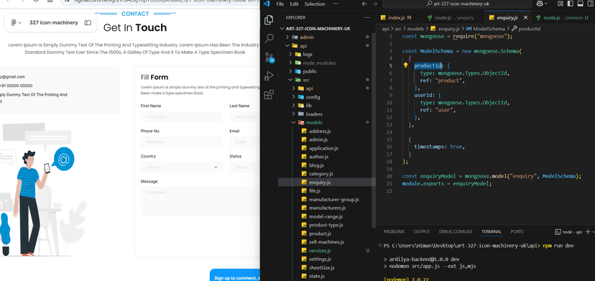The width and height of the screenshot is (595, 281).
Task: Click the Phone No. field in Figma design
Action: click(182, 142)
